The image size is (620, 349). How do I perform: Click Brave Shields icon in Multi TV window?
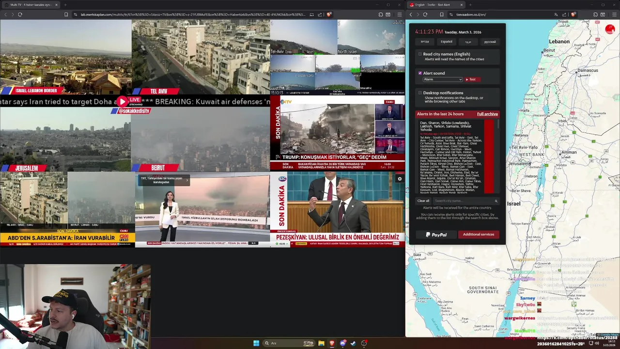(329, 15)
